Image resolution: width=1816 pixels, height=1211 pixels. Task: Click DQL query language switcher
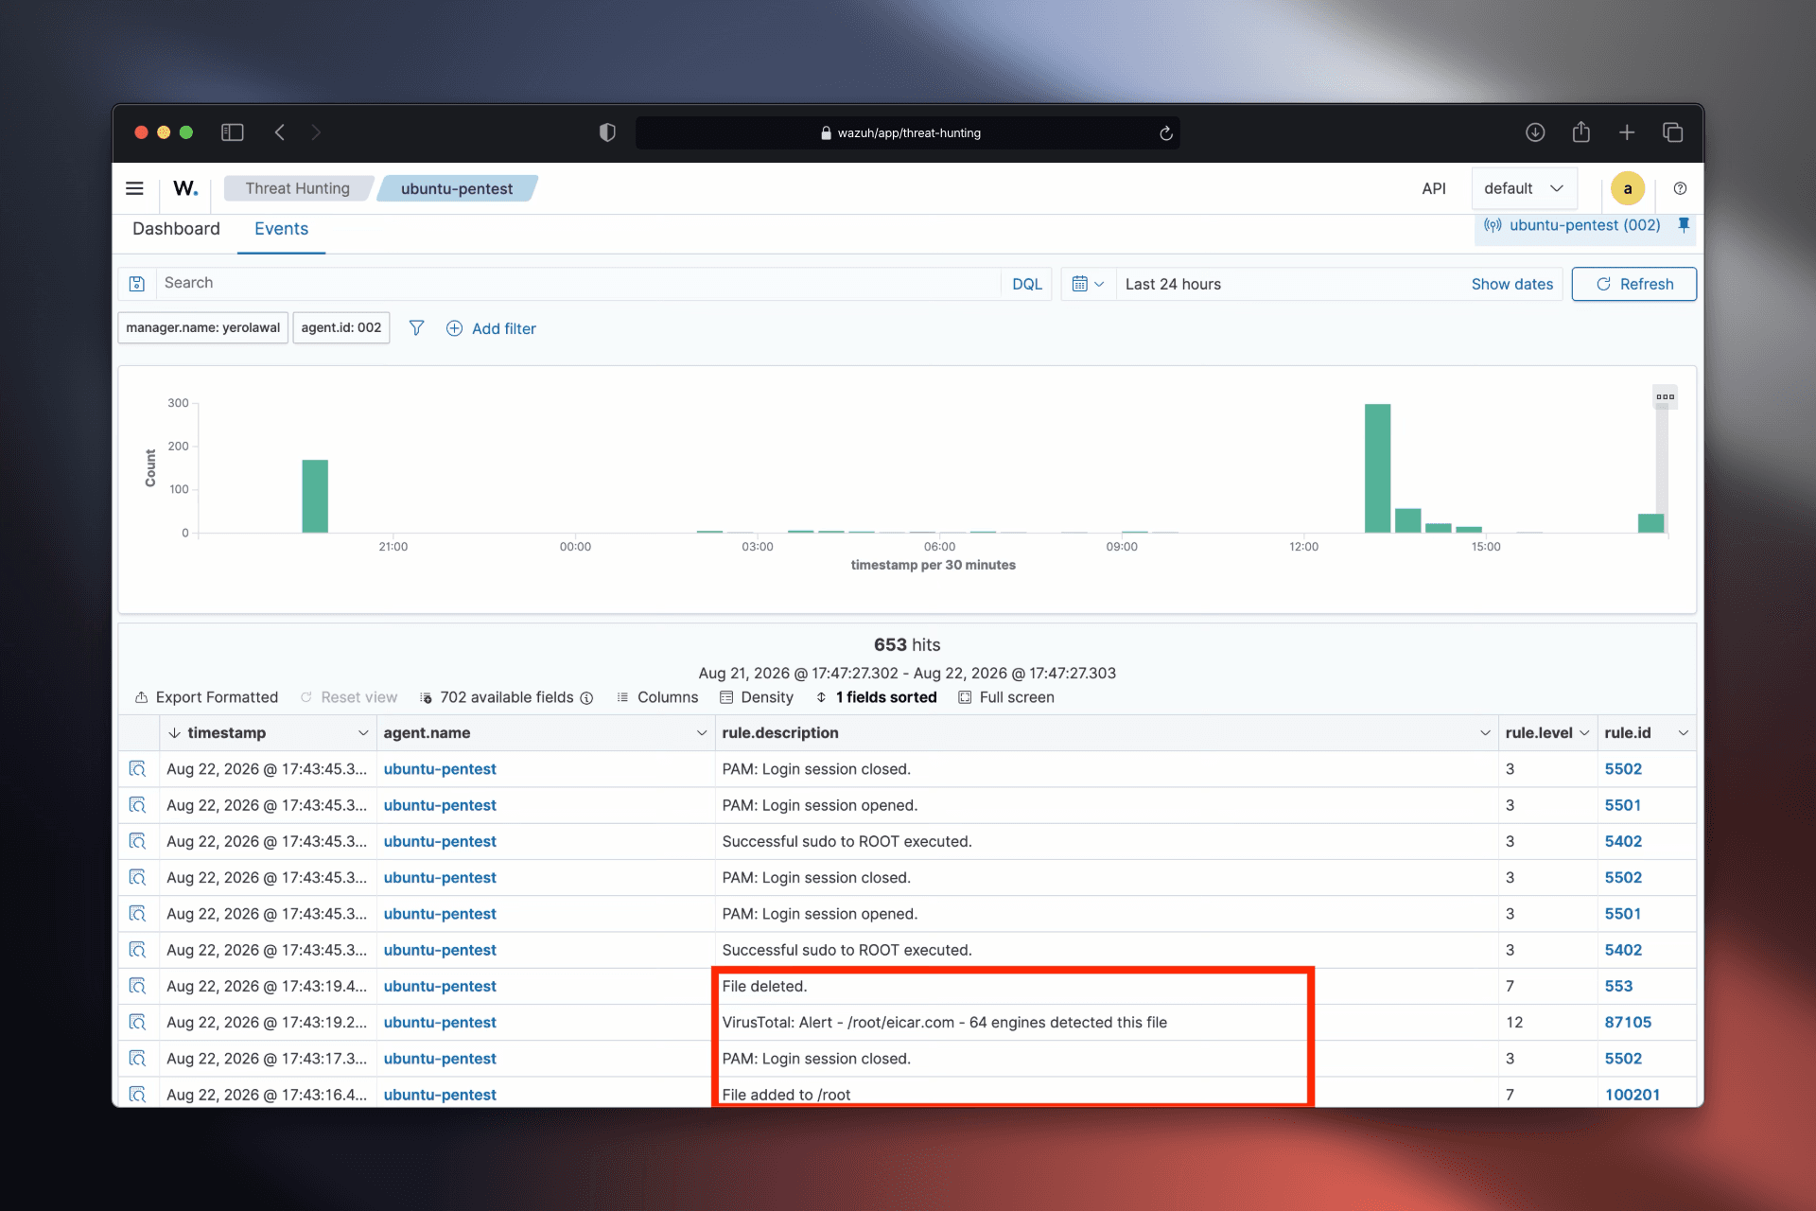click(x=1026, y=284)
